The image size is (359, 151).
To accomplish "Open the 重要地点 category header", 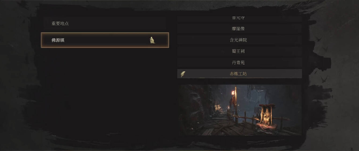I will tap(105, 23).
